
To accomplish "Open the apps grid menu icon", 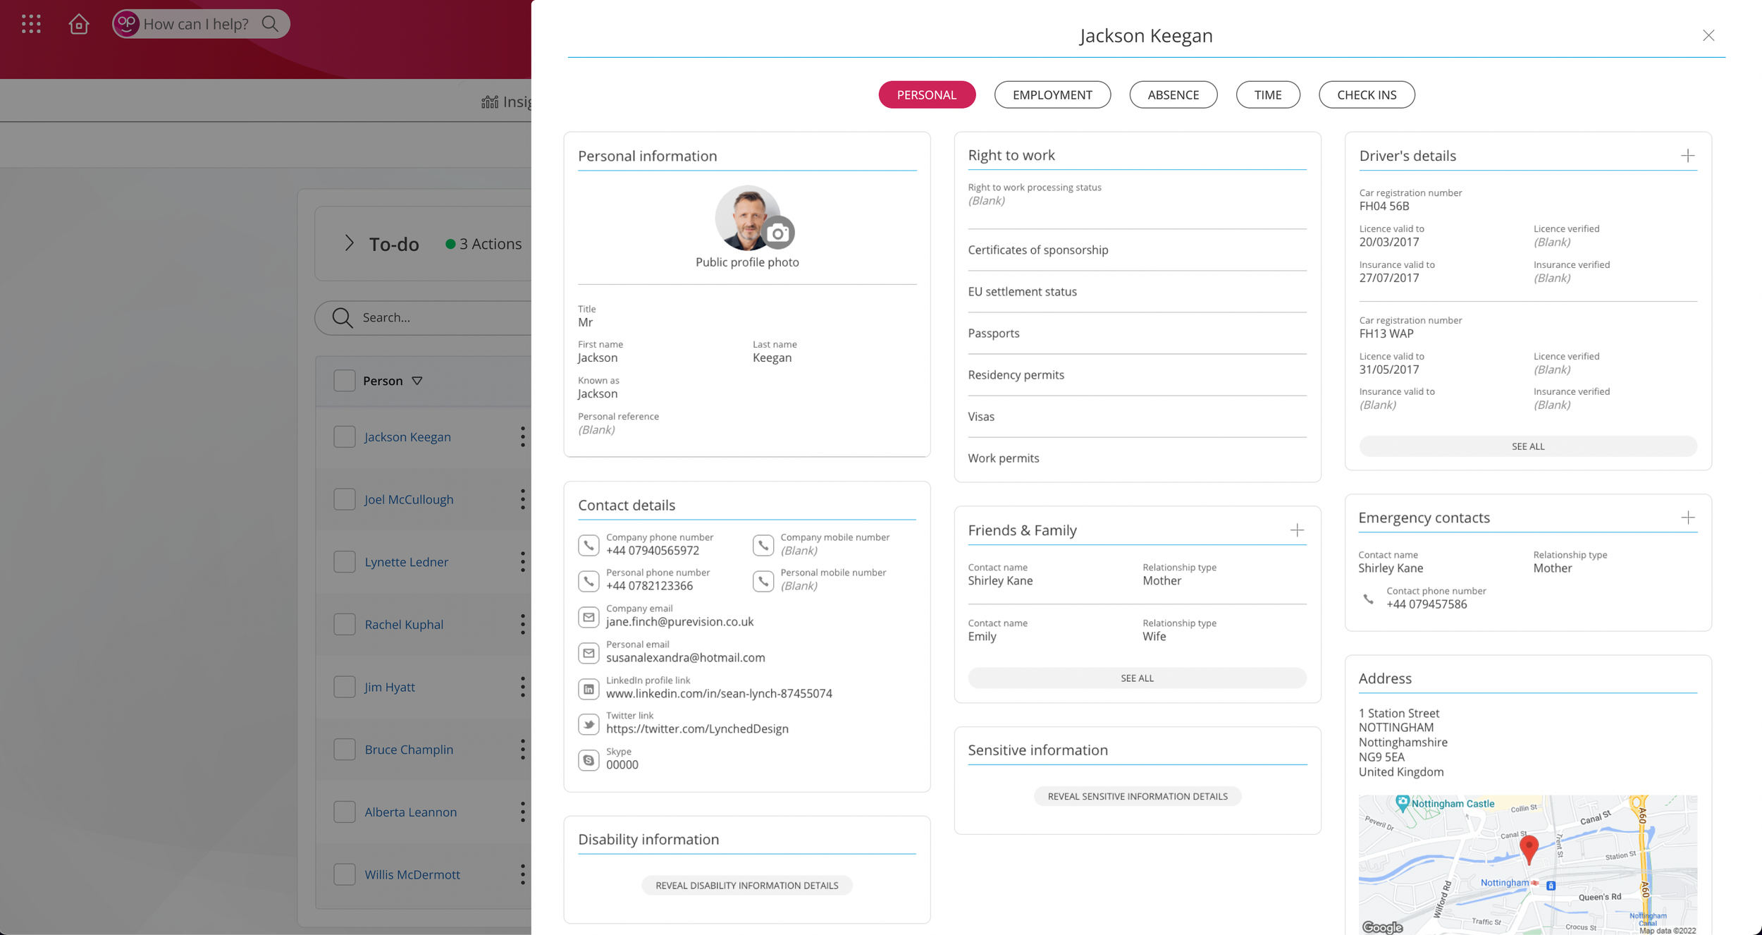I will tap(31, 24).
